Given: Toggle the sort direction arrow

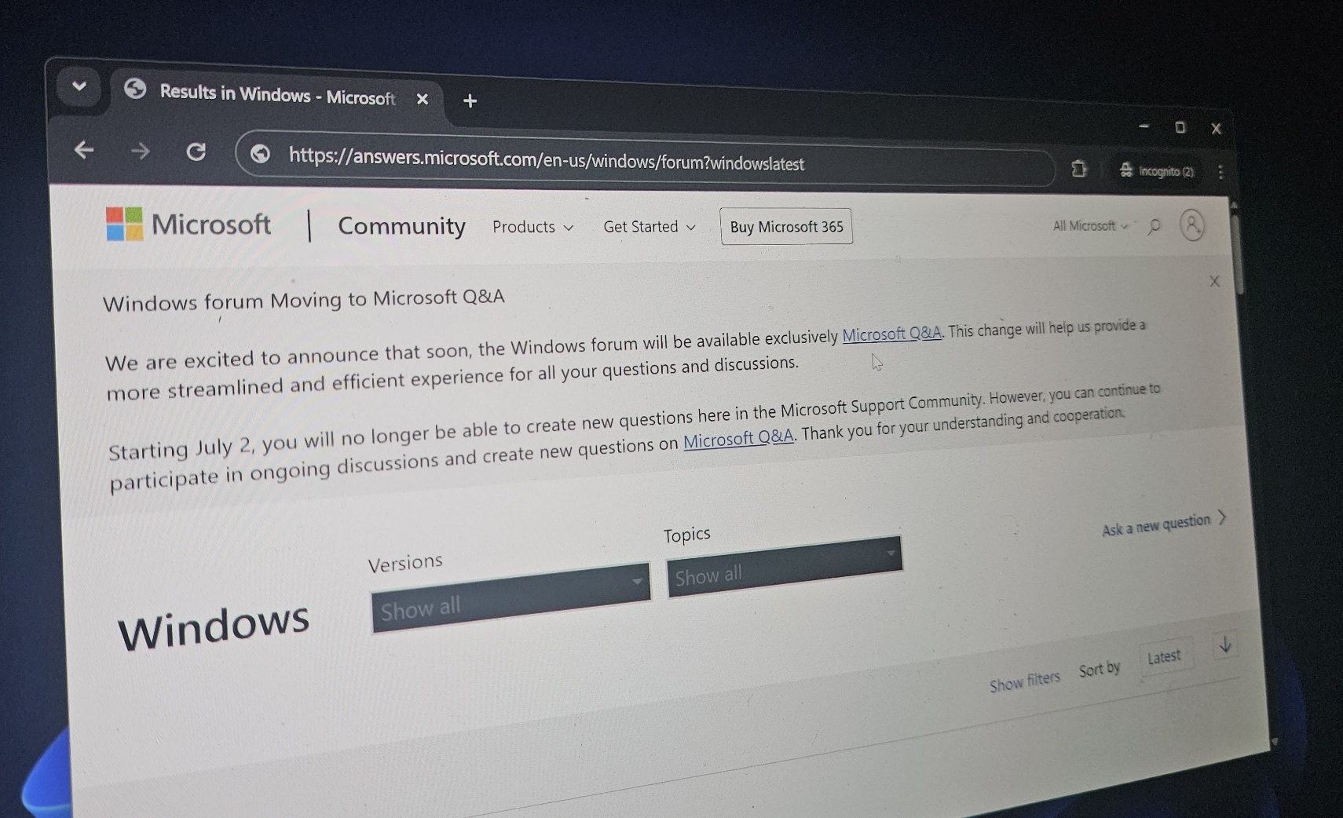Looking at the screenshot, I should [1225, 645].
